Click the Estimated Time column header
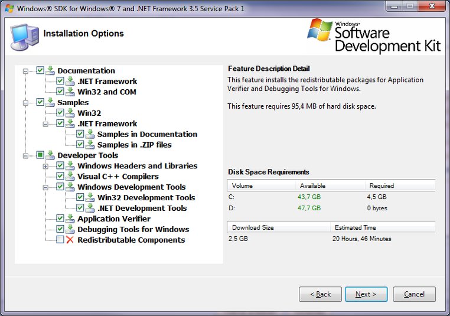450x316 pixels. 383,227
